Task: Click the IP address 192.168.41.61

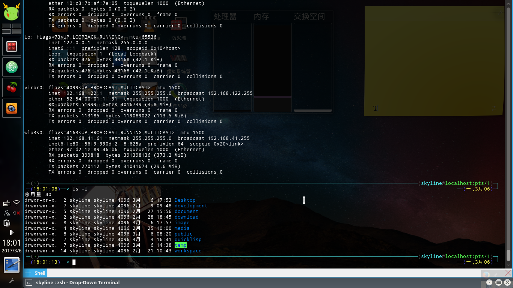Action: (83, 138)
